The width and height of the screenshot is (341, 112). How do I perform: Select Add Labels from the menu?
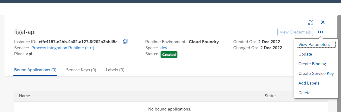309,83
